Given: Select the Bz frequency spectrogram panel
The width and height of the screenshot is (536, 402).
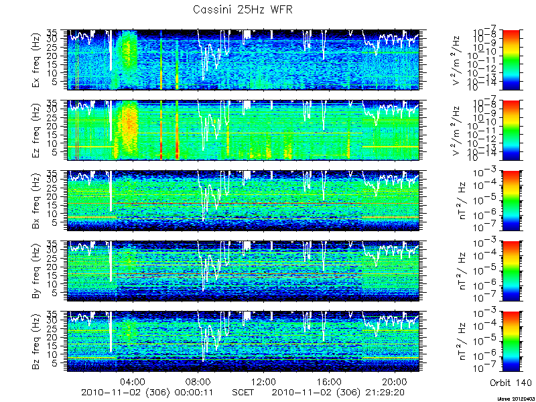Looking at the screenshot, I should click(243, 342).
